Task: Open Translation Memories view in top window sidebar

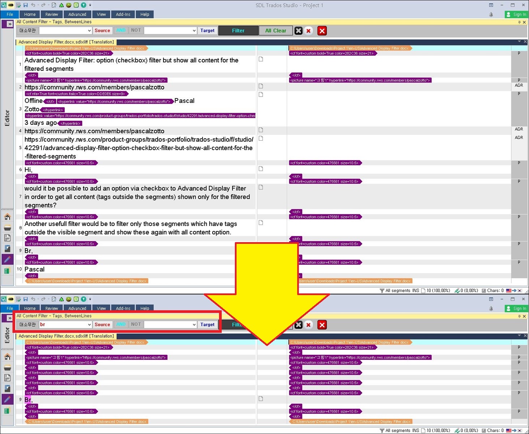Action: pos(7,271)
